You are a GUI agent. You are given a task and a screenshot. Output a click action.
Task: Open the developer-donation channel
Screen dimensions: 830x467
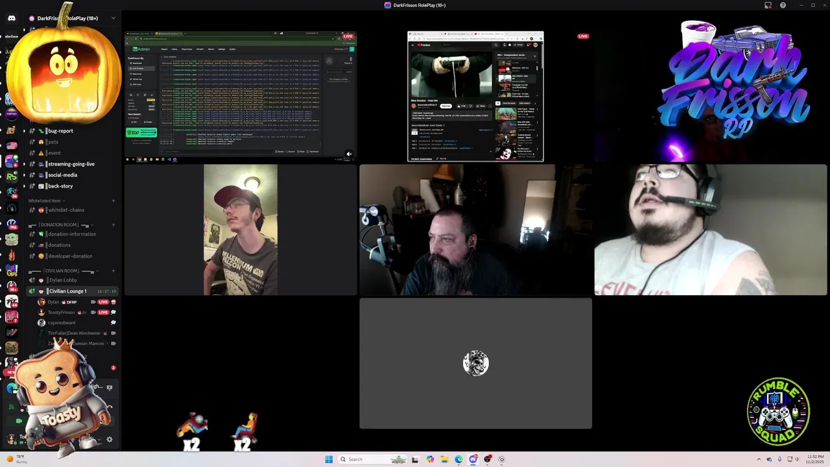(71, 256)
